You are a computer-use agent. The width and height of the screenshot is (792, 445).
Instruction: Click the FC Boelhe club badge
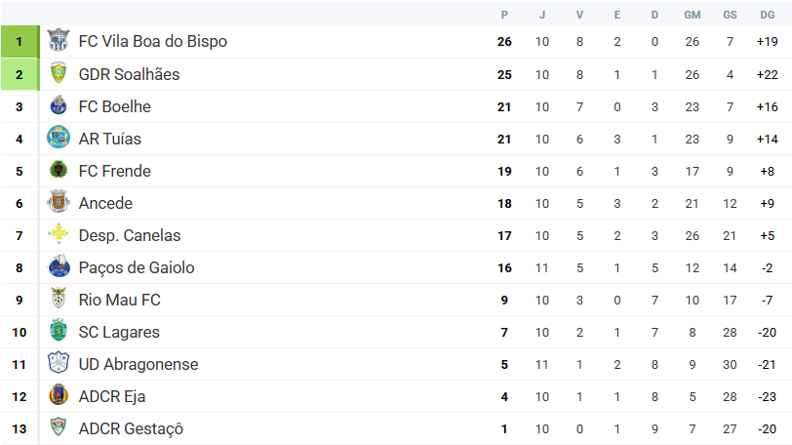pos(59,106)
